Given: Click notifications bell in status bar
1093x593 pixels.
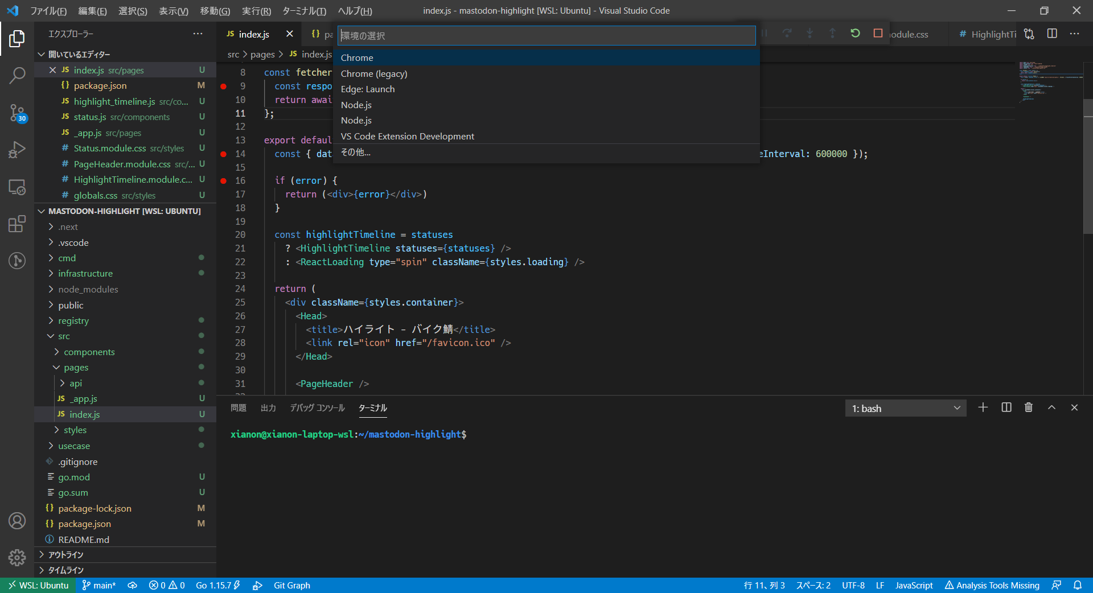Looking at the screenshot, I should [x=1078, y=585].
